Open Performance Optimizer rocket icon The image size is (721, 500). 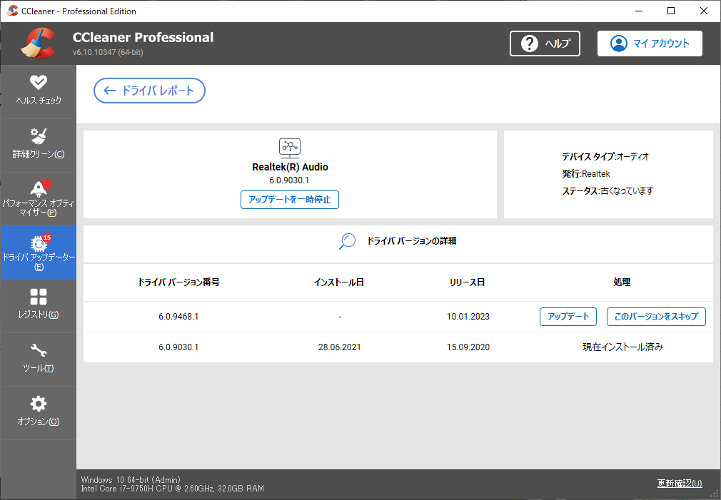tap(39, 188)
